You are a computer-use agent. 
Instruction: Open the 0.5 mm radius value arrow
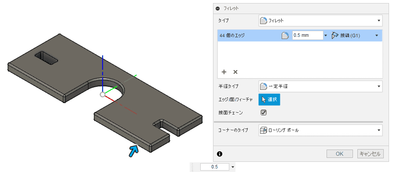(326, 36)
